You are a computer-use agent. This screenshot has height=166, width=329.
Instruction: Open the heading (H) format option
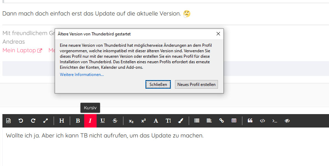tap(62, 121)
